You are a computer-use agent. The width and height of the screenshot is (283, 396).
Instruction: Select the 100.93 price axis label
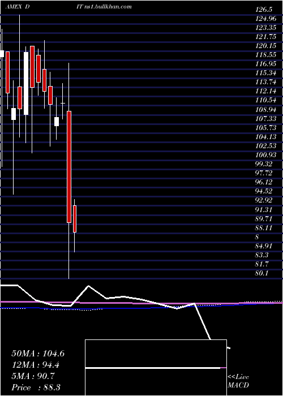coord(265,155)
